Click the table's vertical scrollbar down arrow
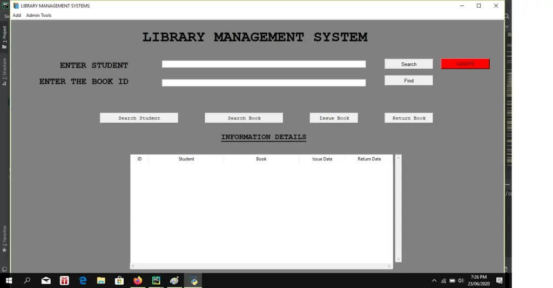Image resolution: width=553 pixels, height=288 pixels. (x=398, y=259)
